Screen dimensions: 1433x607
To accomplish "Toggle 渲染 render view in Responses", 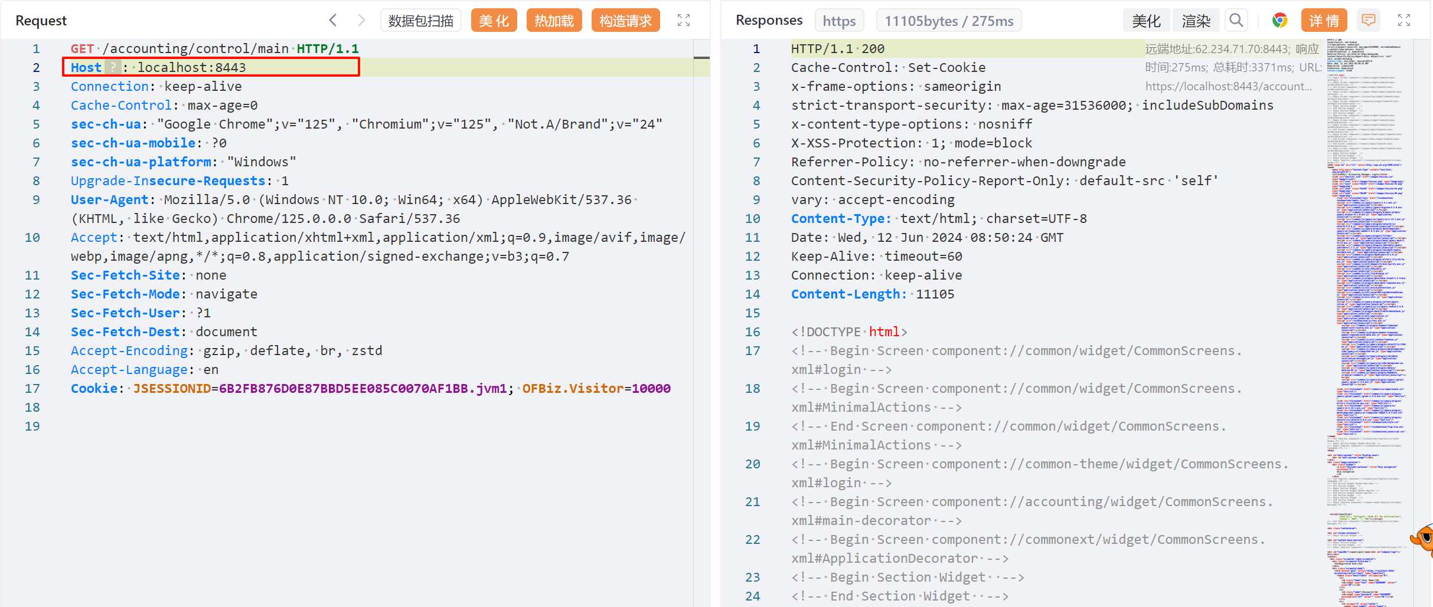I will coord(1196,21).
